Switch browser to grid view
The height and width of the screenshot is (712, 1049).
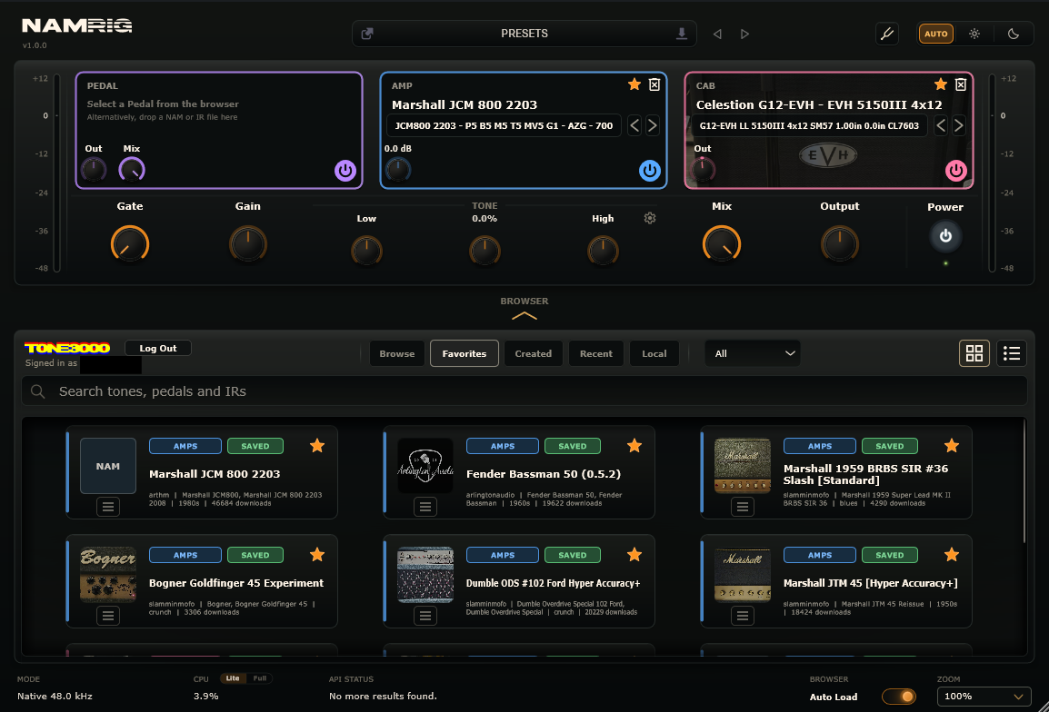point(974,353)
